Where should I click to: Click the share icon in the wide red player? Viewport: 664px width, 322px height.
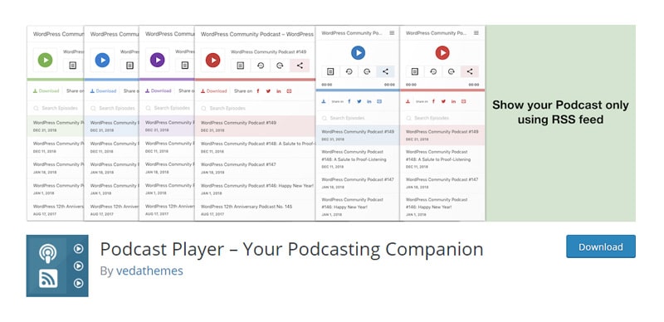[300, 66]
